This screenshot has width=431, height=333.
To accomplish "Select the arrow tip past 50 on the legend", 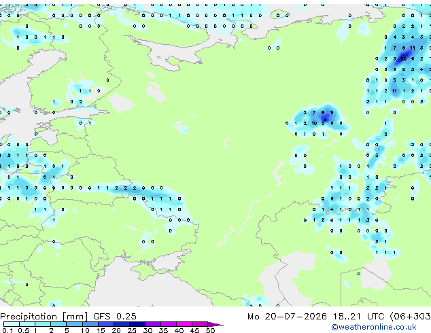I will (x=215, y=324).
